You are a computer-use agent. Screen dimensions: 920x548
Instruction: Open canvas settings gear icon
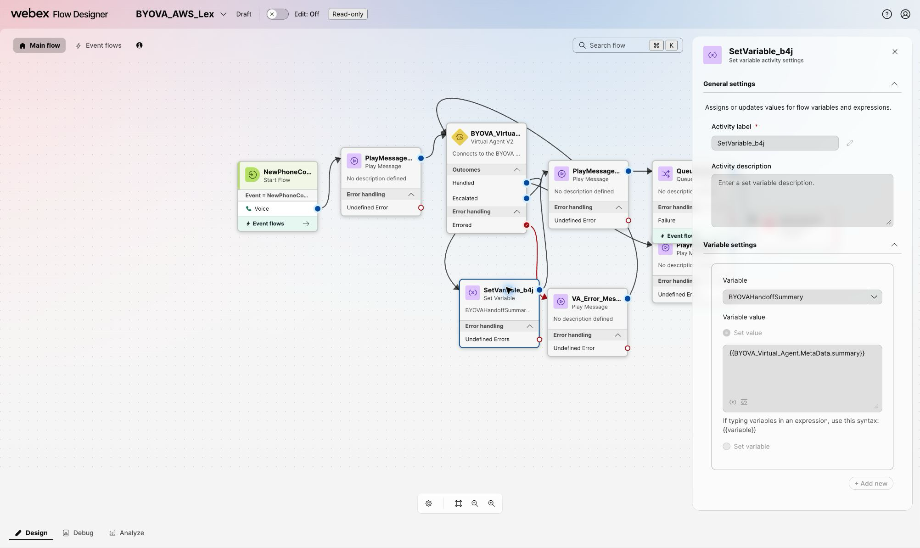(x=429, y=503)
